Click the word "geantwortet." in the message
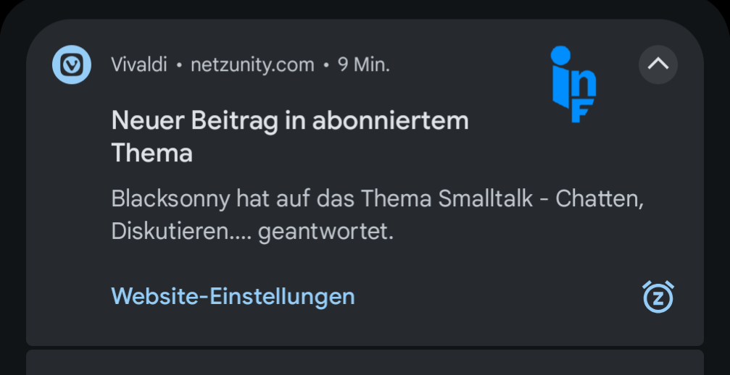Screen dimensions: 730x375 (325, 232)
